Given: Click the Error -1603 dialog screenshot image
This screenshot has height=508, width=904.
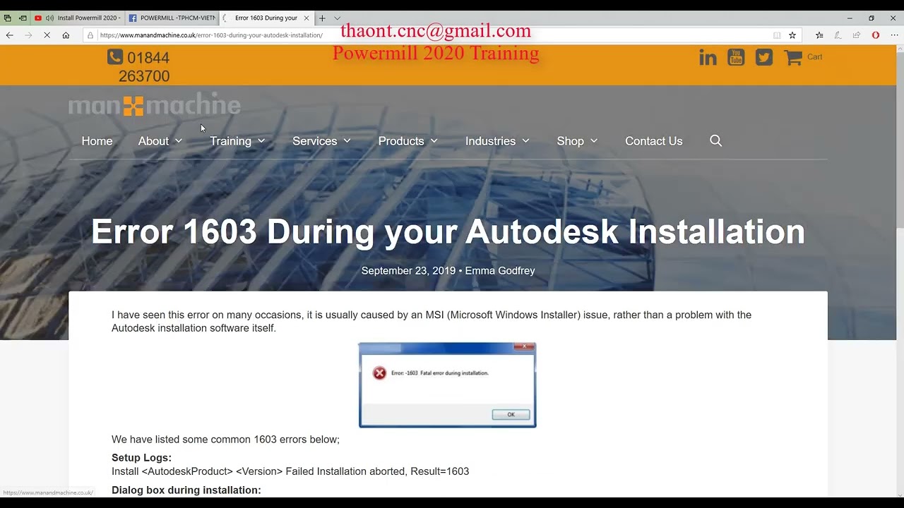Looking at the screenshot, I should click(x=447, y=385).
